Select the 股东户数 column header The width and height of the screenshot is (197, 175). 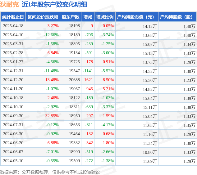coord(71,17)
